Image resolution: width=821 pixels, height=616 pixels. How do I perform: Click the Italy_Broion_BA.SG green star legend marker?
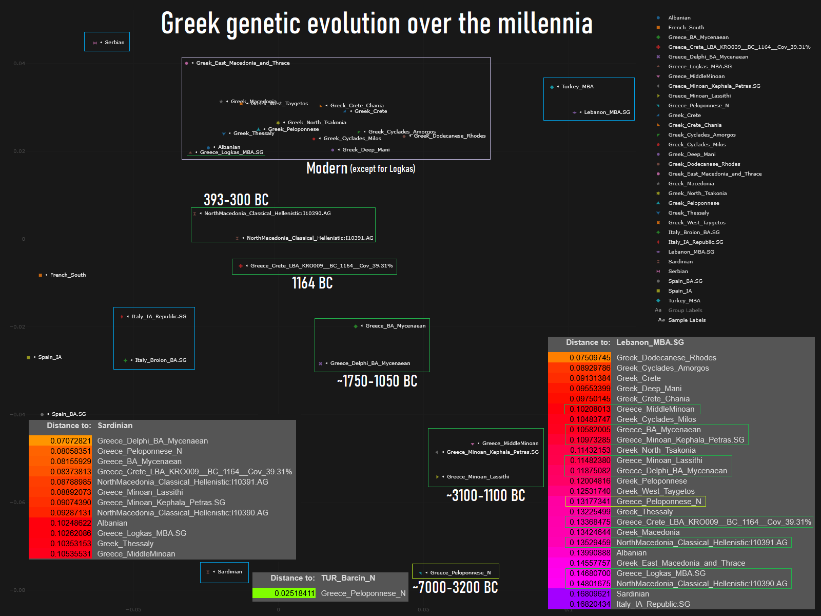(658, 233)
